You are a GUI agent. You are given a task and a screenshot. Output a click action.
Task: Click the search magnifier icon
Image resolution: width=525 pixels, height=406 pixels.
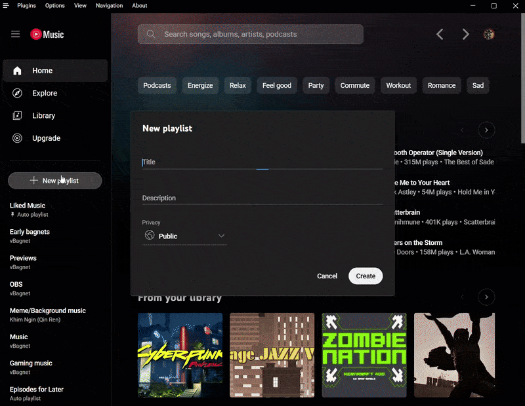click(x=151, y=34)
